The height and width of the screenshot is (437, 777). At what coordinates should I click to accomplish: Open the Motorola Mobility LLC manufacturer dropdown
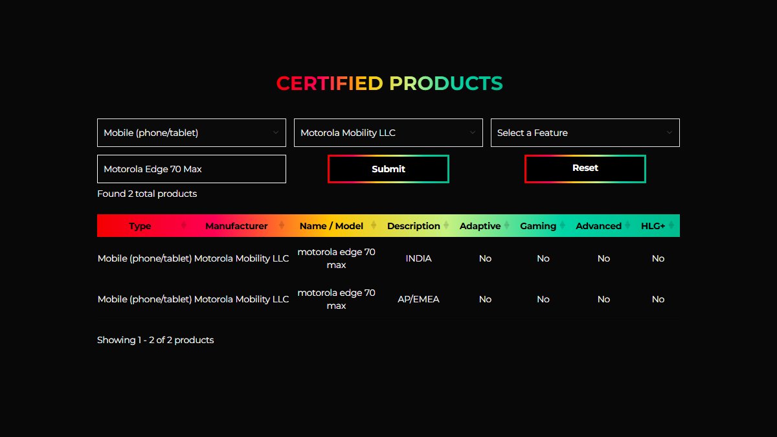[x=388, y=133]
